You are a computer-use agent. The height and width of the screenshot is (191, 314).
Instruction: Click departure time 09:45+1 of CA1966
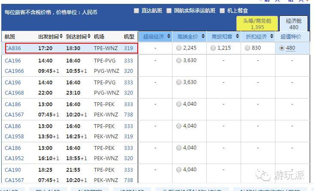pyautogui.click(x=48, y=71)
